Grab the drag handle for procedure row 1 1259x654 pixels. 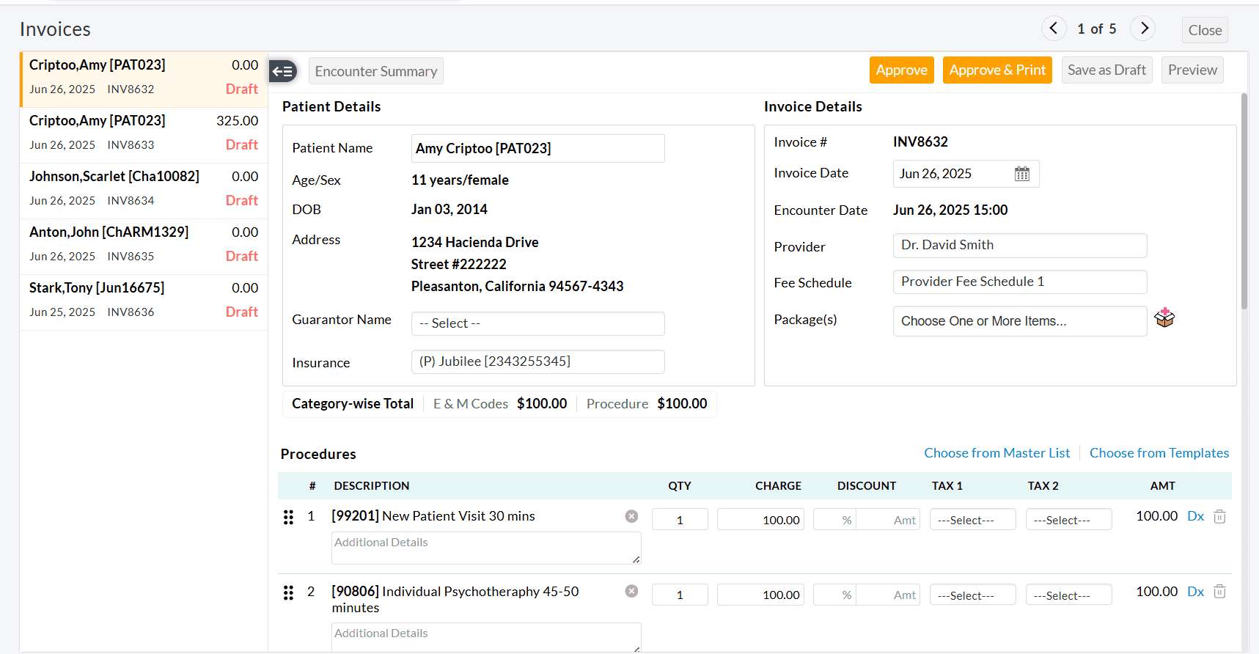288,518
